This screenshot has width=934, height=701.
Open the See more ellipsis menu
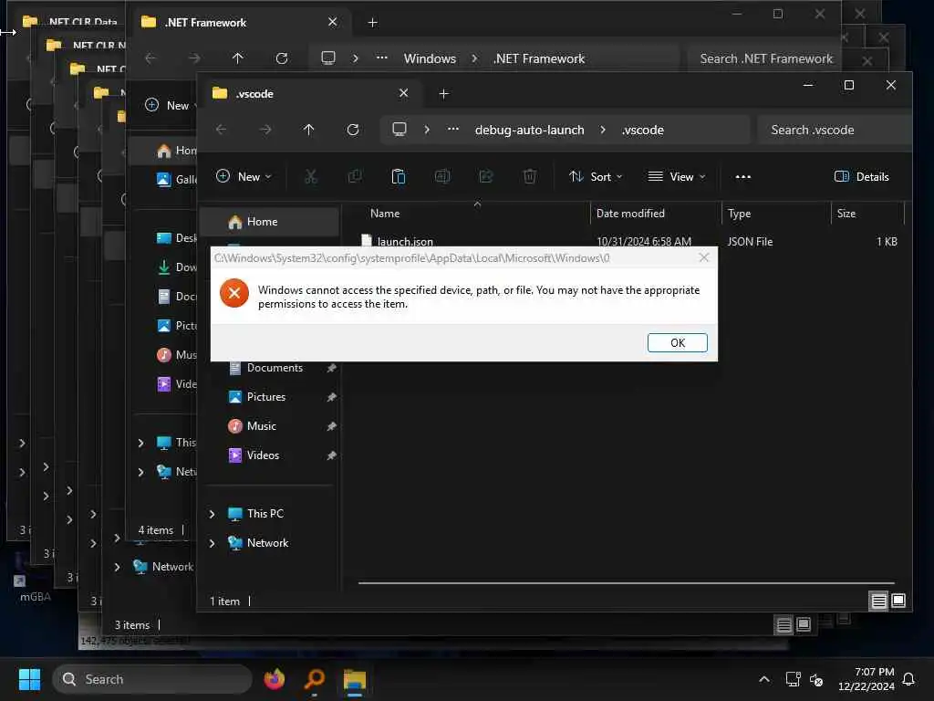tap(742, 176)
